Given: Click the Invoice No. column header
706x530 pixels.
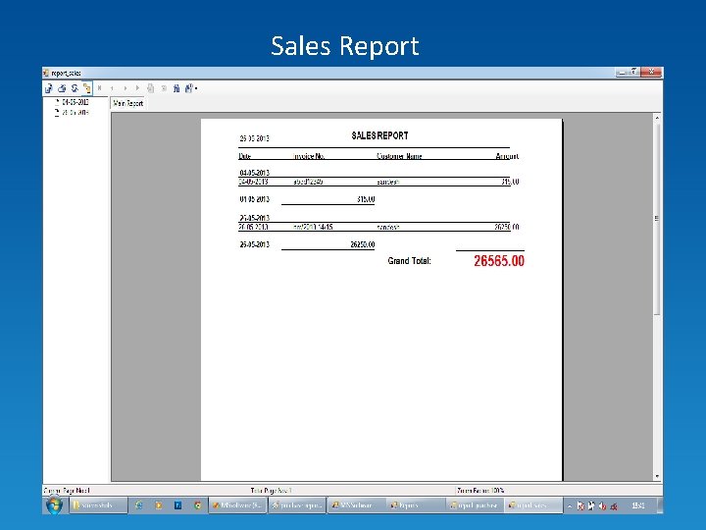Looking at the screenshot, I should pyautogui.click(x=309, y=156).
